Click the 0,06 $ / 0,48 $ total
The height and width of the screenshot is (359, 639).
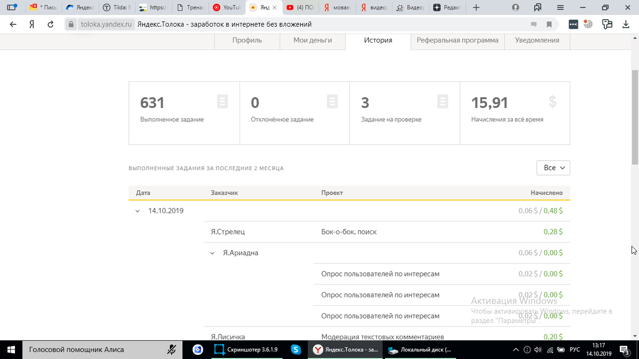540,211
